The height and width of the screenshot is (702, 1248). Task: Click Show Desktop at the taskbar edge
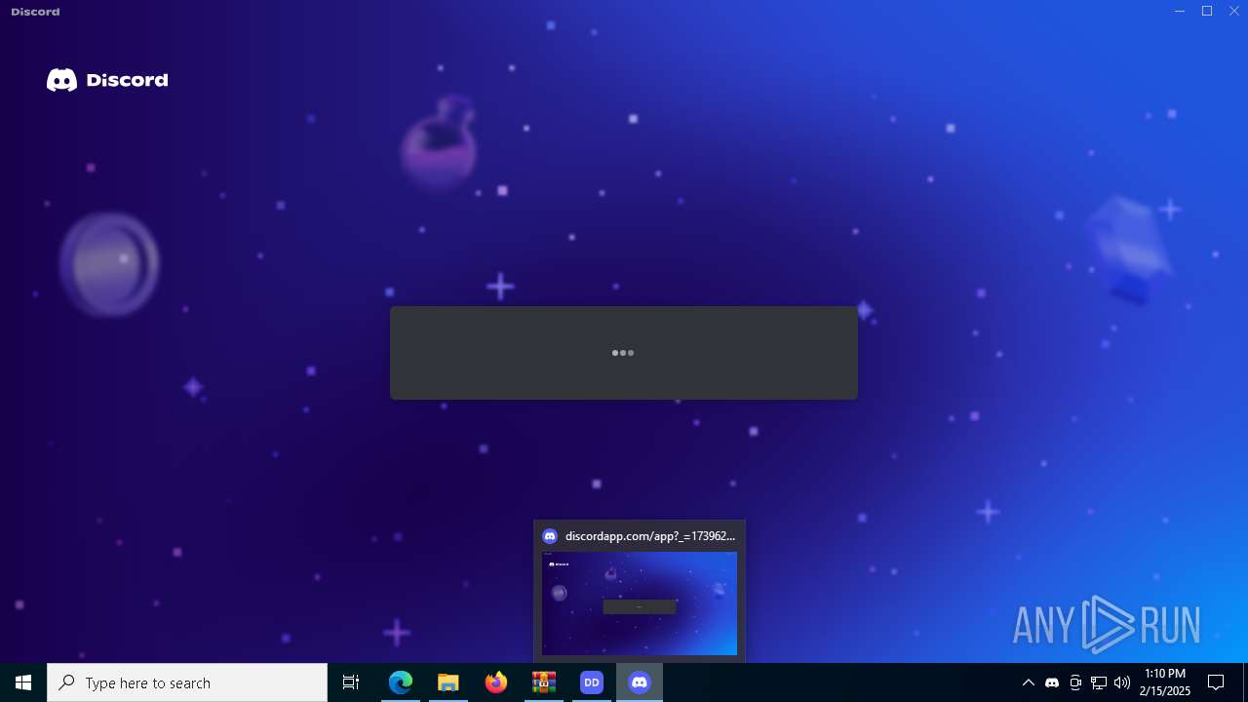1245,682
